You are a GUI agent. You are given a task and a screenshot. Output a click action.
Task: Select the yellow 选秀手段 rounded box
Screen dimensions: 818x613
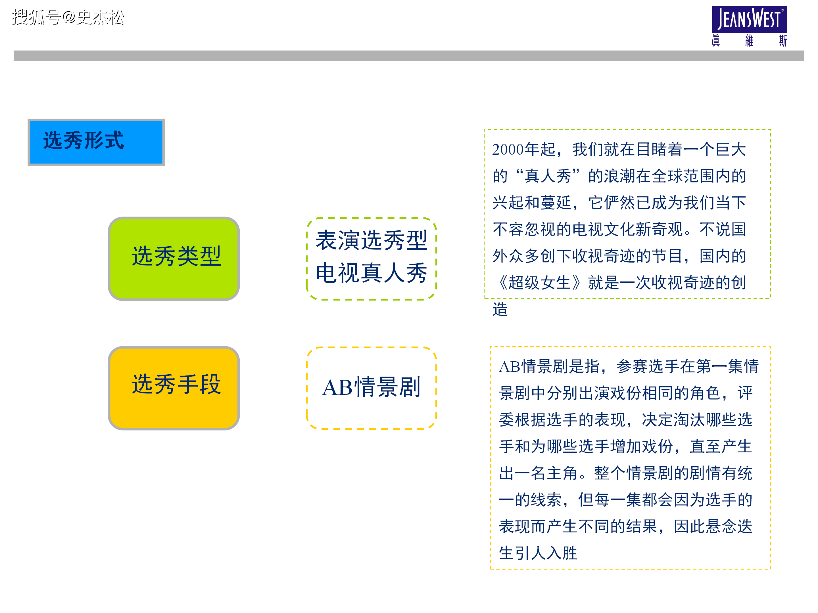[174, 388]
